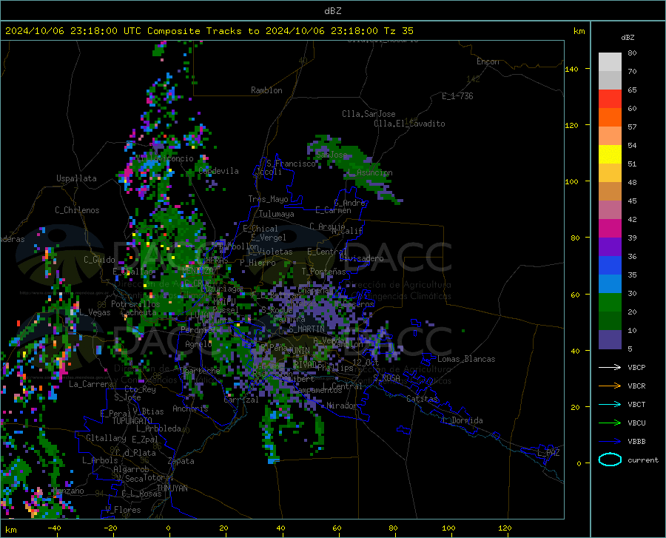Click the Gltallary map label
Viewport: 666px width, 538px height.
106,438
